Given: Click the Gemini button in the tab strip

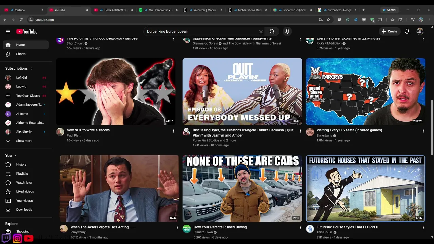Looking at the screenshot, I should [389, 10].
